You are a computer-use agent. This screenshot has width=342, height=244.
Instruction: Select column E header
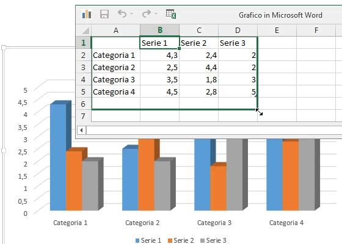coord(277,30)
